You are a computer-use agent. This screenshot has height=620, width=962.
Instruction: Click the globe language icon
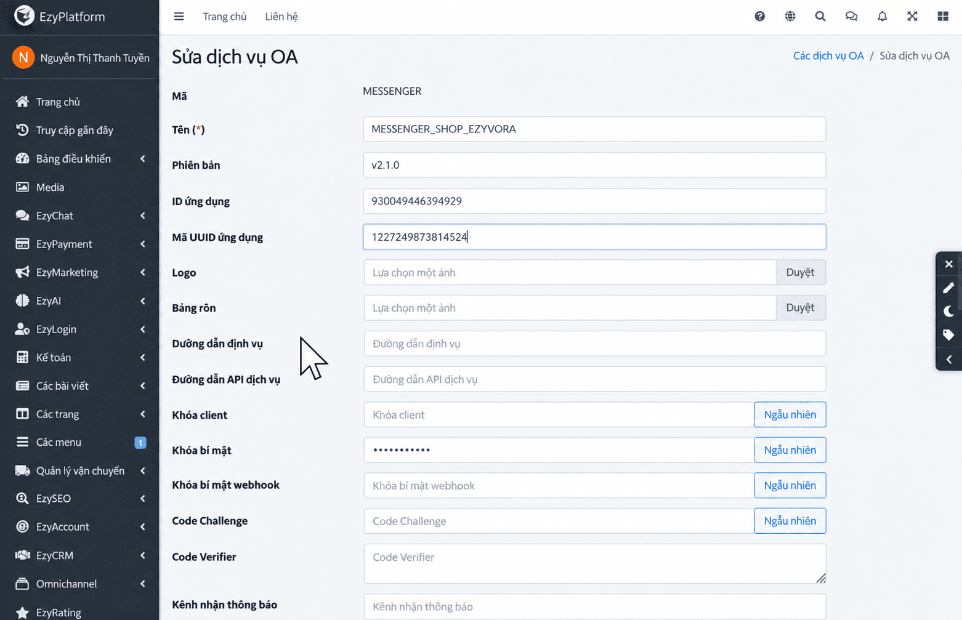790,17
